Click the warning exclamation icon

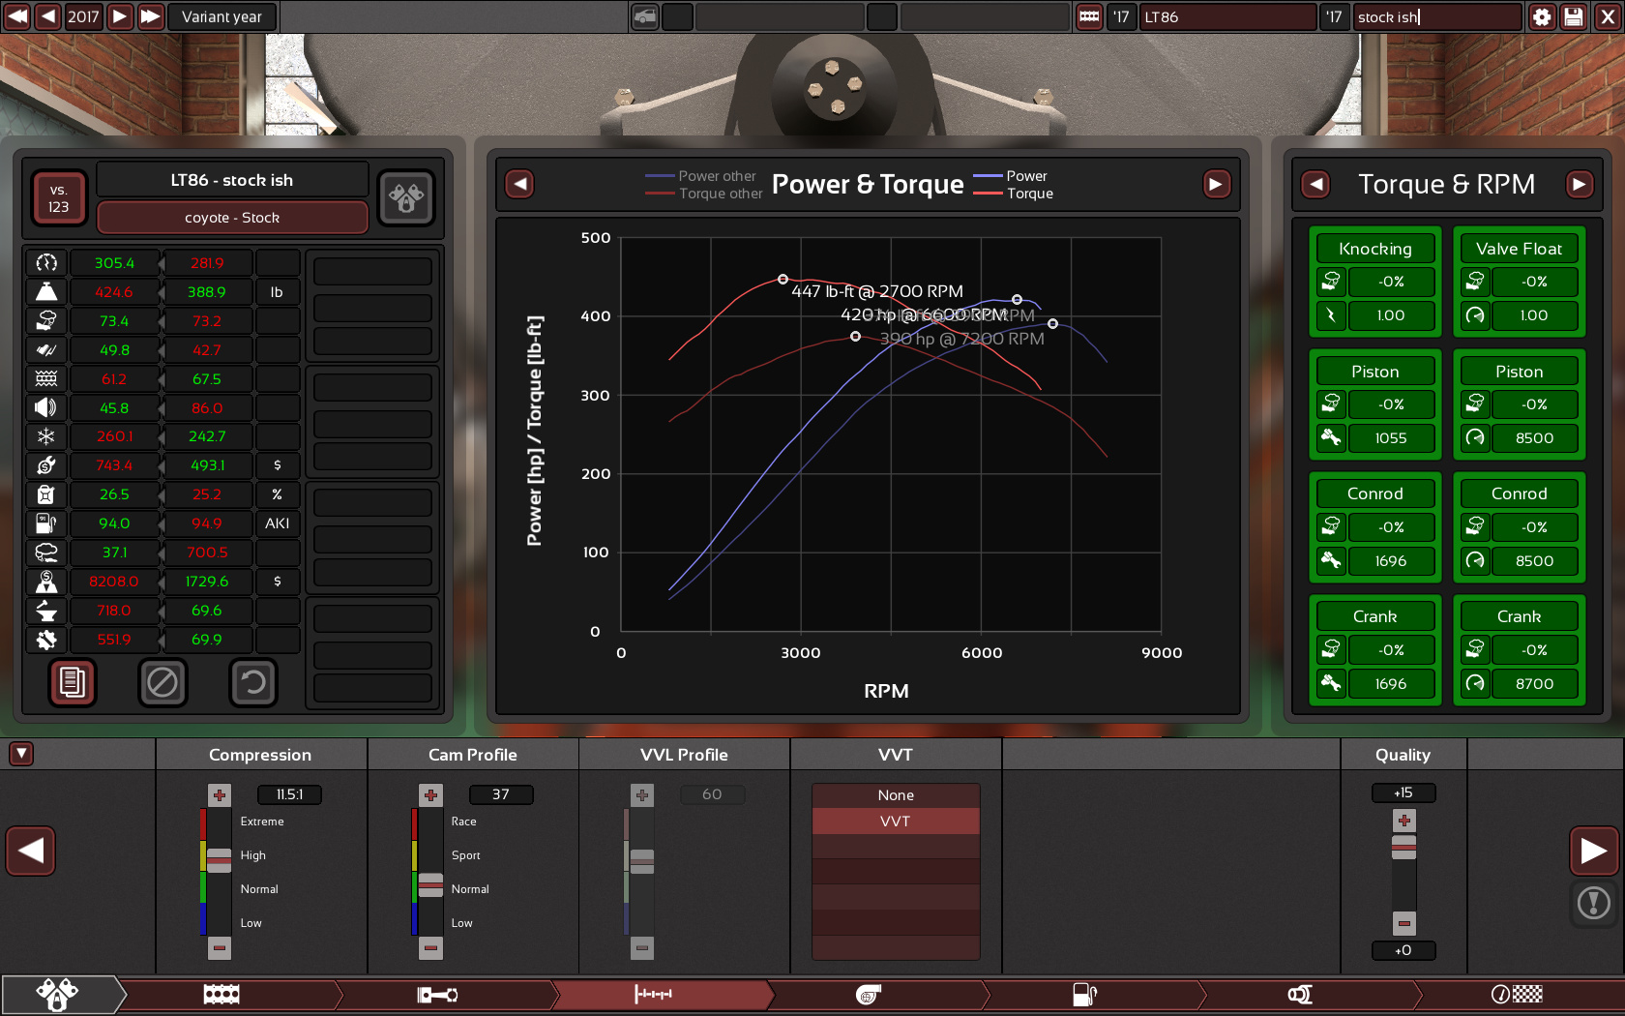[x=1593, y=904]
